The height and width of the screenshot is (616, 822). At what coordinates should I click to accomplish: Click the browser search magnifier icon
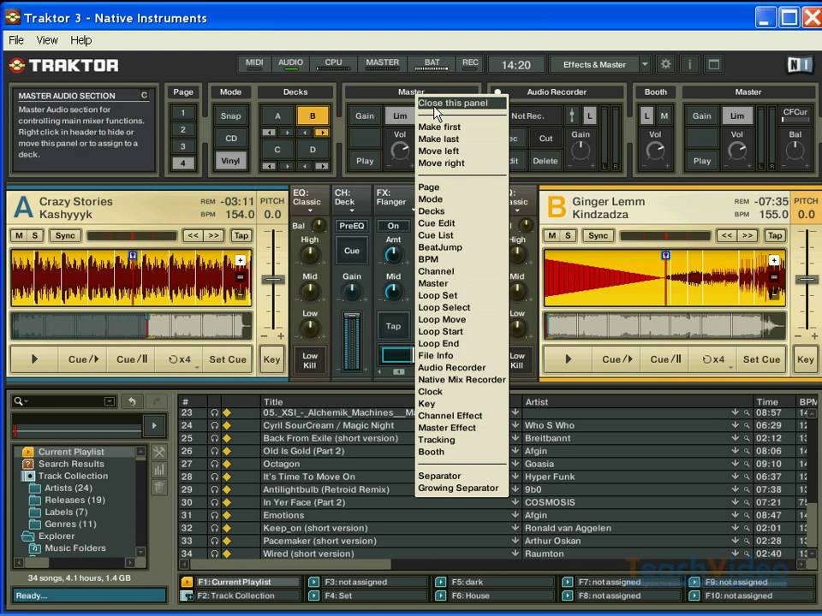coord(18,401)
